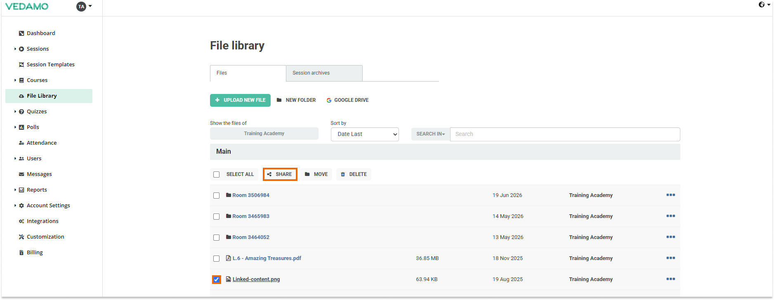Click the Messages envelope icon
This screenshot has height=300, width=774.
tap(21, 174)
